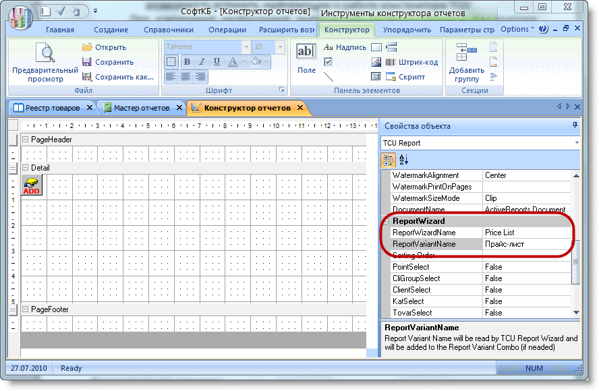Collapse the PageFooter section
This screenshot has width=599, height=391.
tap(25, 309)
